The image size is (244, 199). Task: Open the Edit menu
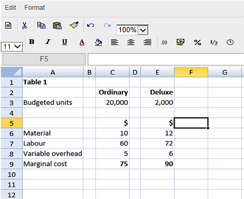point(11,7)
